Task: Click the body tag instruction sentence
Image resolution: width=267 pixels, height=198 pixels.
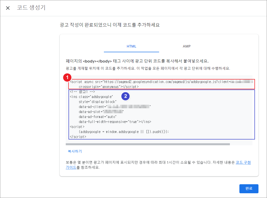Action: tap(137, 61)
